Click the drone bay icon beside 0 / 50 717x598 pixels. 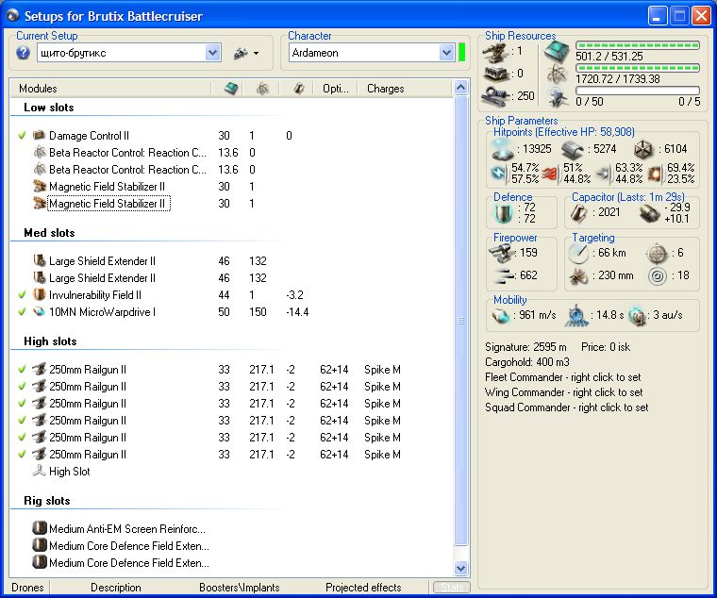[558, 96]
